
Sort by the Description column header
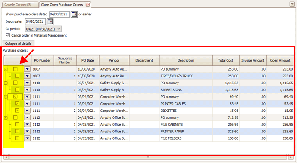click(186, 61)
